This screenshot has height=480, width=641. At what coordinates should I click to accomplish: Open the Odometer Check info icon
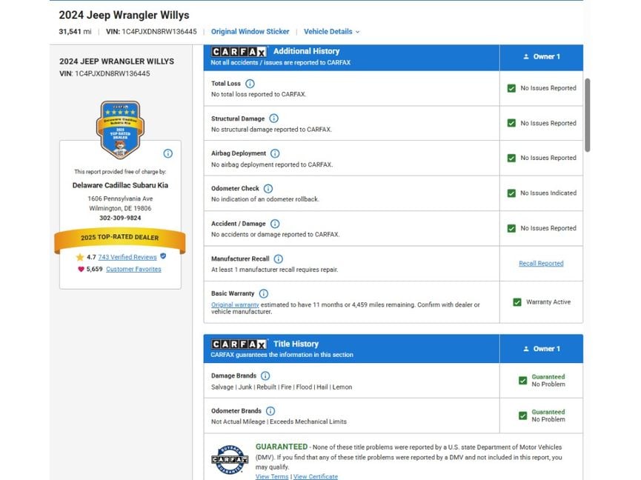tap(268, 189)
